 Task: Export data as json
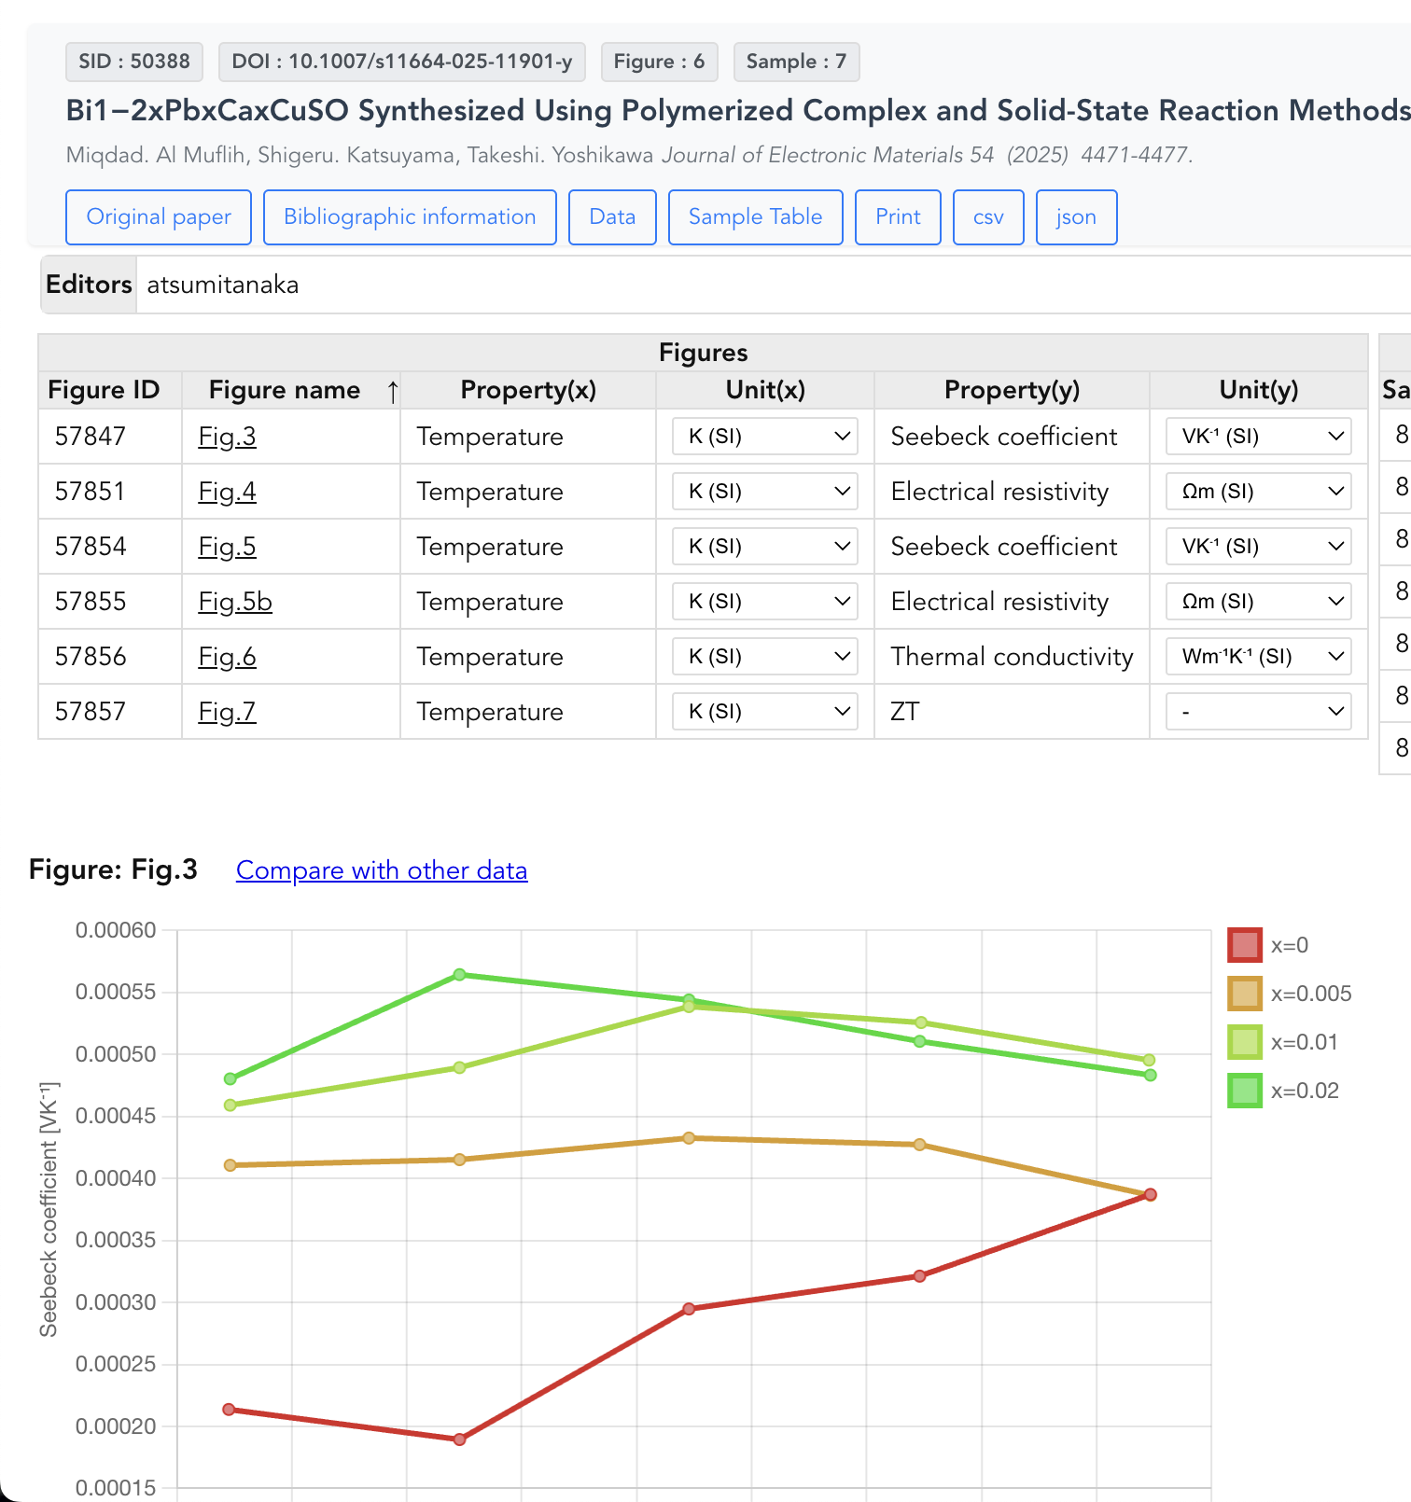[1076, 217]
